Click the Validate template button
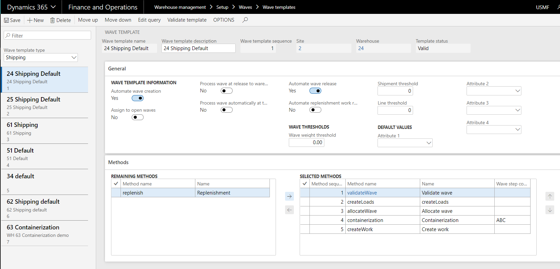 pyautogui.click(x=187, y=20)
